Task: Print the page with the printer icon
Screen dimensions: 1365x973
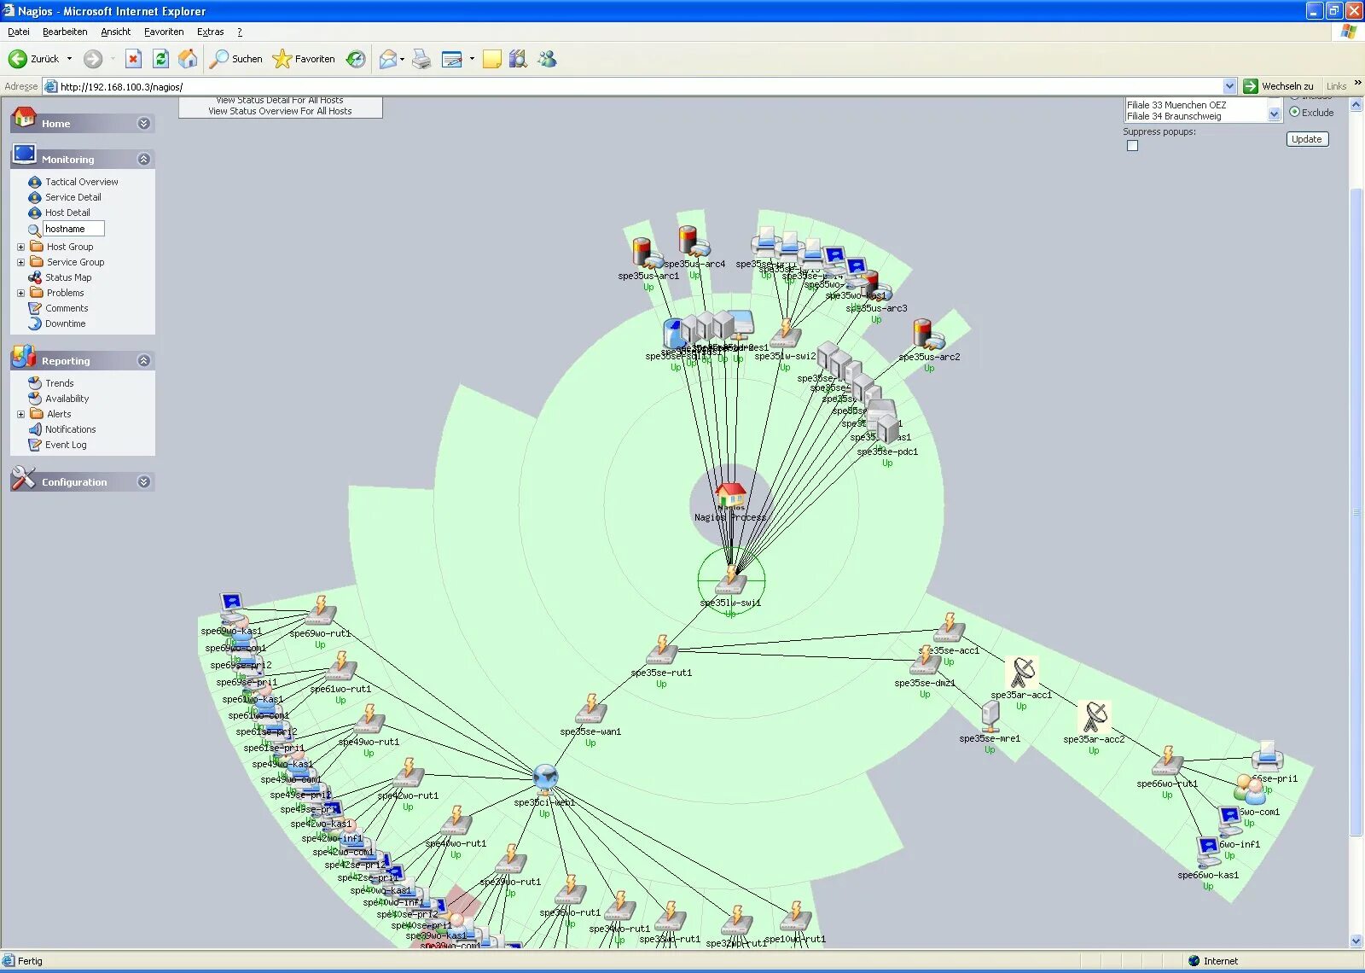Action: 421,59
